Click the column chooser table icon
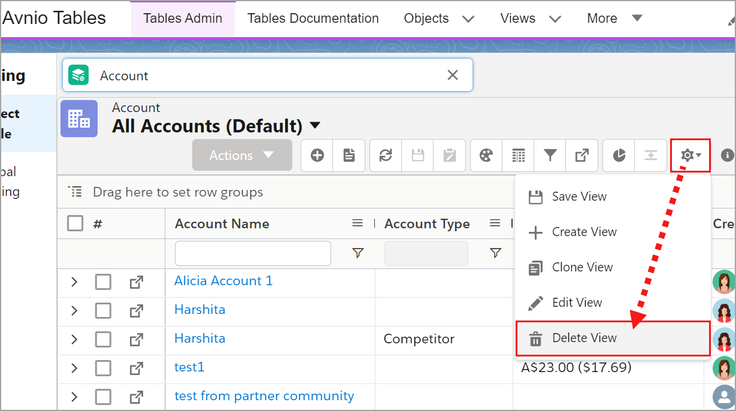Viewport: 736px width, 411px height. [x=518, y=155]
